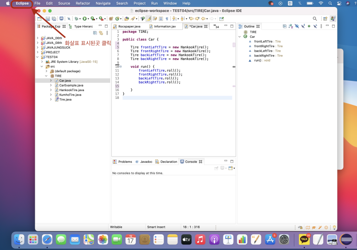This screenshot has height=250, width=357.
Task: Select KumhoTire.java file
Action: click(x=70, y=95)
